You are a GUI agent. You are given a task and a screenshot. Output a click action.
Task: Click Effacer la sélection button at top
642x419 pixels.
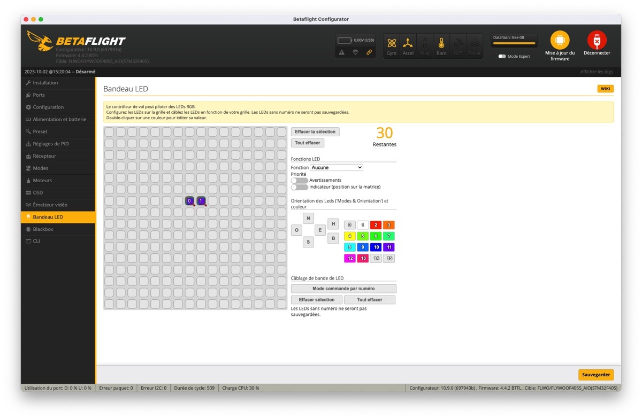[315, 131]
